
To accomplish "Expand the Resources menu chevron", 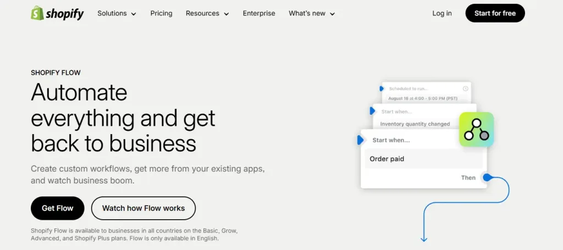I will pyautogui.click(x=226, y=14).
